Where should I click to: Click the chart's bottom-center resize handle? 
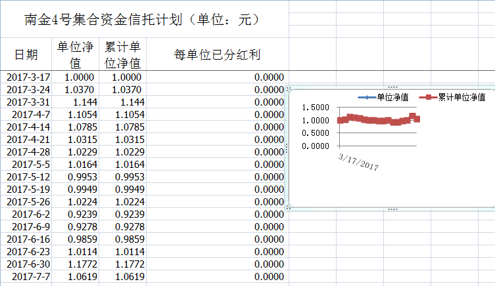click(392, 209)
